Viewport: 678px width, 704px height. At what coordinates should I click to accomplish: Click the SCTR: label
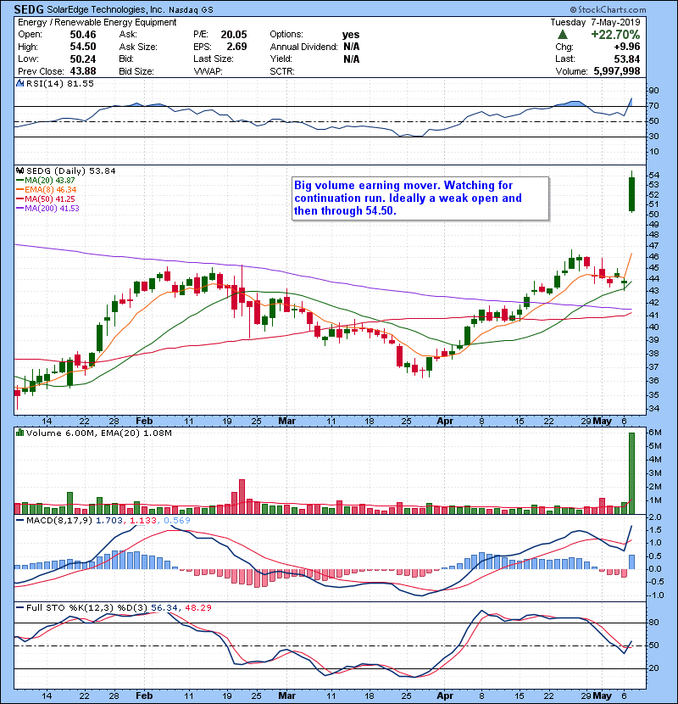[281, 71]
